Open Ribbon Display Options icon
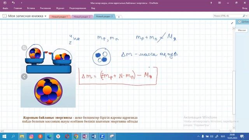This screenshot has width=249, height=140. (x=219, y=3)
